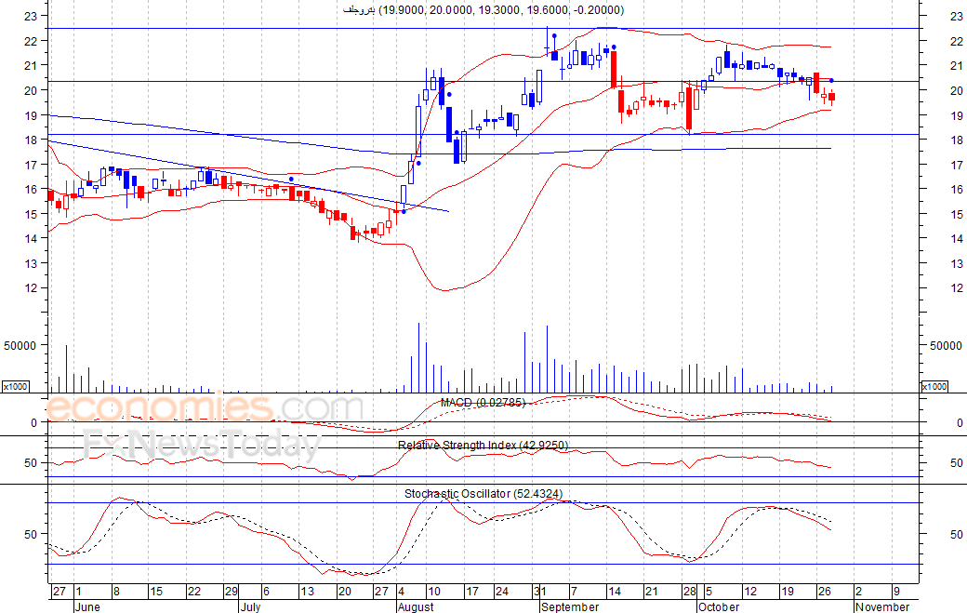The height and width of the screenshot is (613, 967).
Task: Click the June month label
Action: (87, 606)
